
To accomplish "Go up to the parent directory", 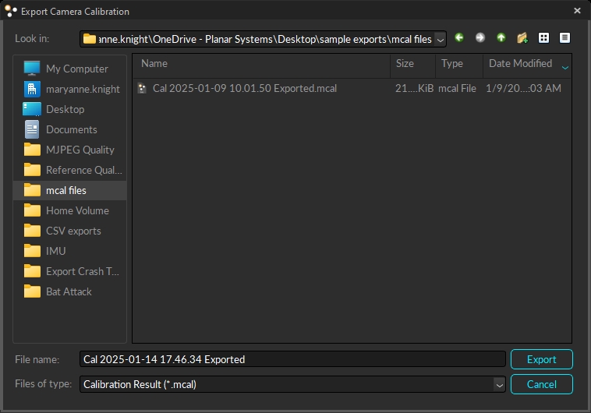I will (x=501, y=37).
